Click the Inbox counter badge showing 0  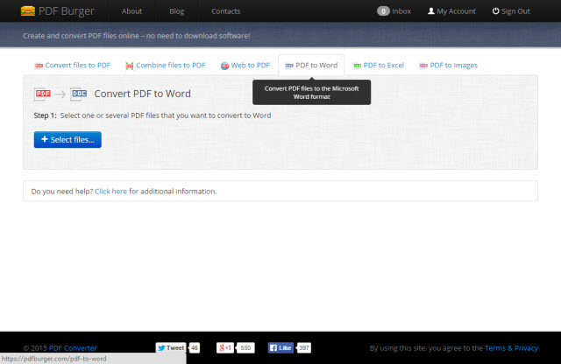[383, 11]
